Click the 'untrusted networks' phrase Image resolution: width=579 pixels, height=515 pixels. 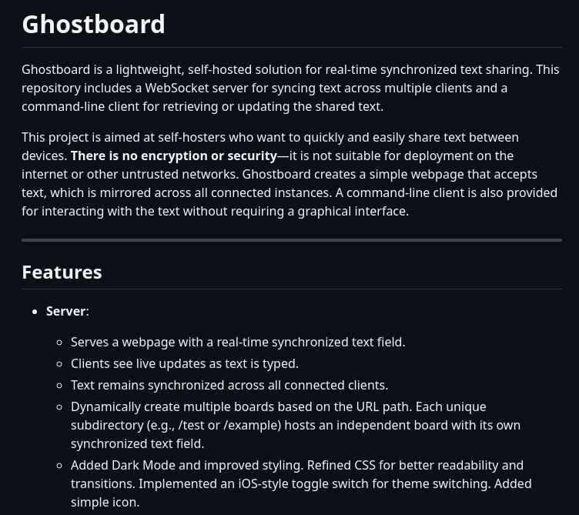(x=180, y=174)
